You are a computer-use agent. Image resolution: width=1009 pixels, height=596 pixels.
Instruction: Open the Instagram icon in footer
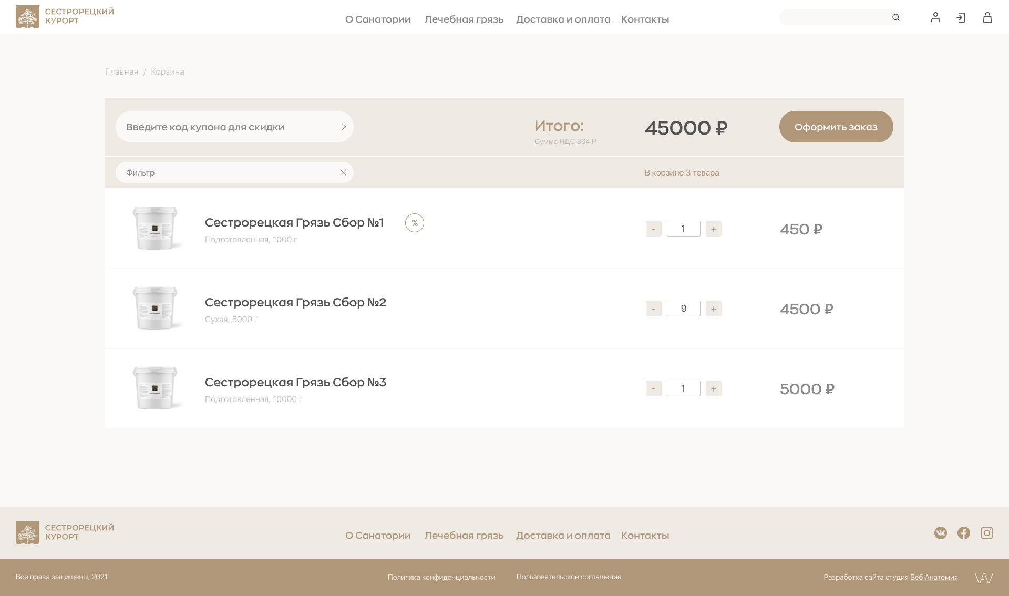(x=987, y=533)
